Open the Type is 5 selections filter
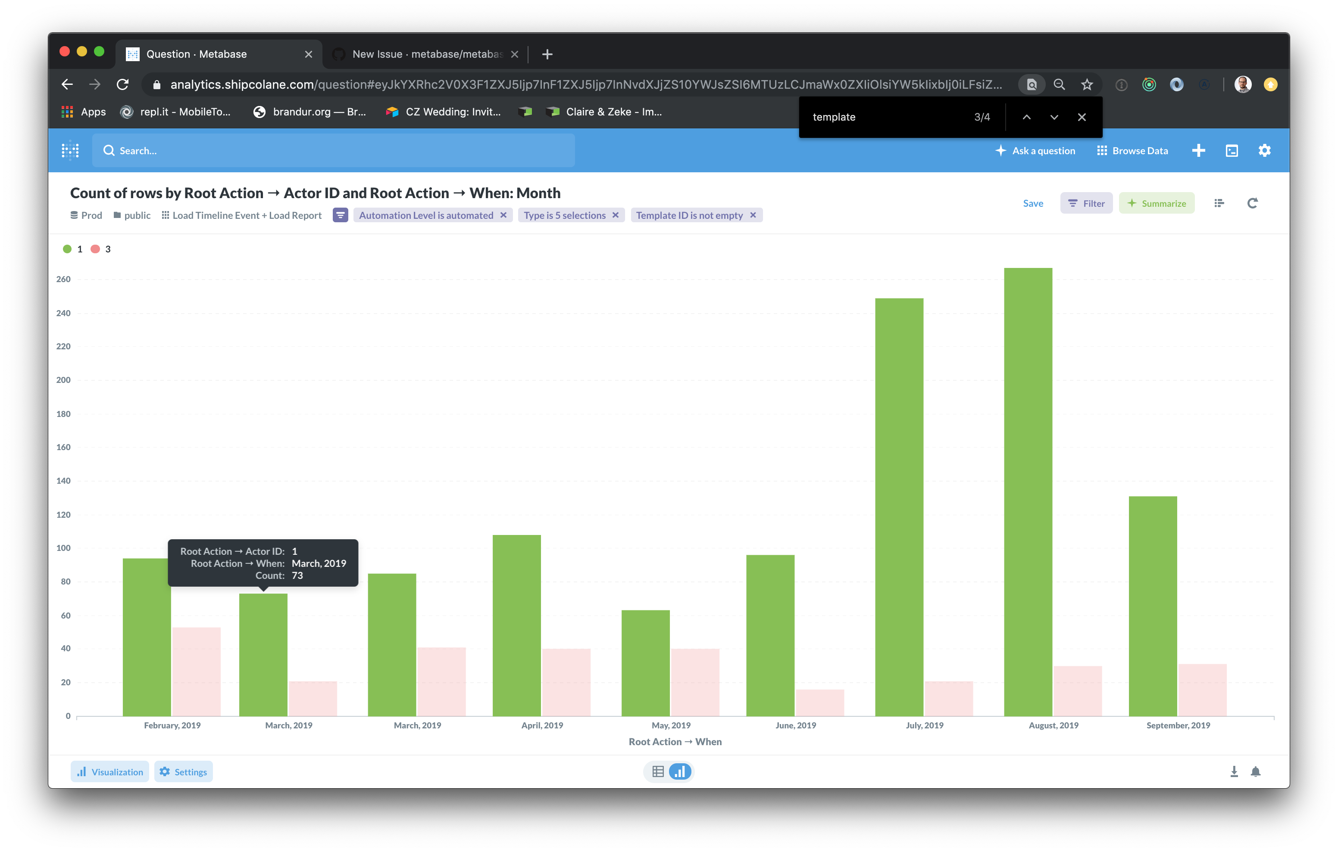The width and height of the screenshot is (1338, 852). 564,215
